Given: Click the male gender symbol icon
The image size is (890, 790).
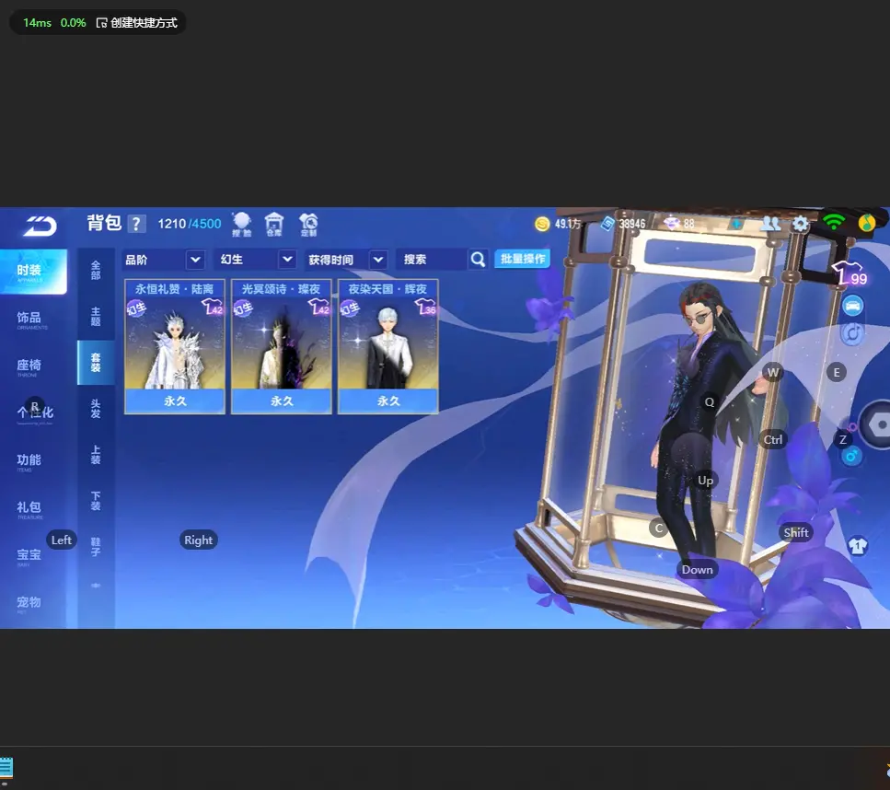Looking at the screenshot, I should [x=851, y=456].
